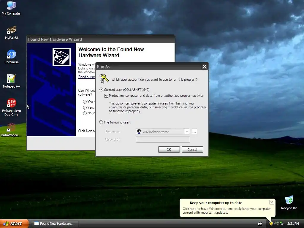The height and width of the screenshot is (228, 304).
Task: Click Found New Hardware taskbar button
Action: point(55,224)
